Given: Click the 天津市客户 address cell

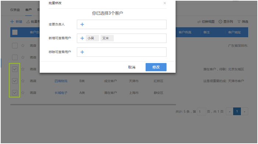Looking at the screenshot, I should tap(236, 81).
